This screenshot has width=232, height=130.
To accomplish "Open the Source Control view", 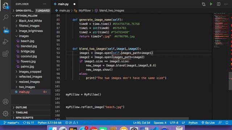I will 6,30.
